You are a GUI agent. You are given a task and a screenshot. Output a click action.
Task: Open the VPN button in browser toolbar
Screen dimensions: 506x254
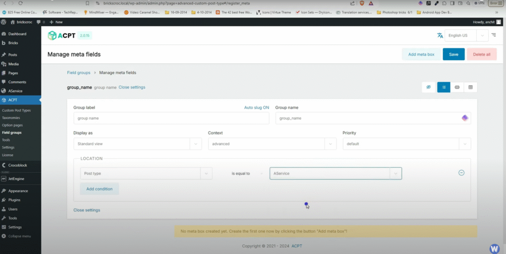pos(479,3)
